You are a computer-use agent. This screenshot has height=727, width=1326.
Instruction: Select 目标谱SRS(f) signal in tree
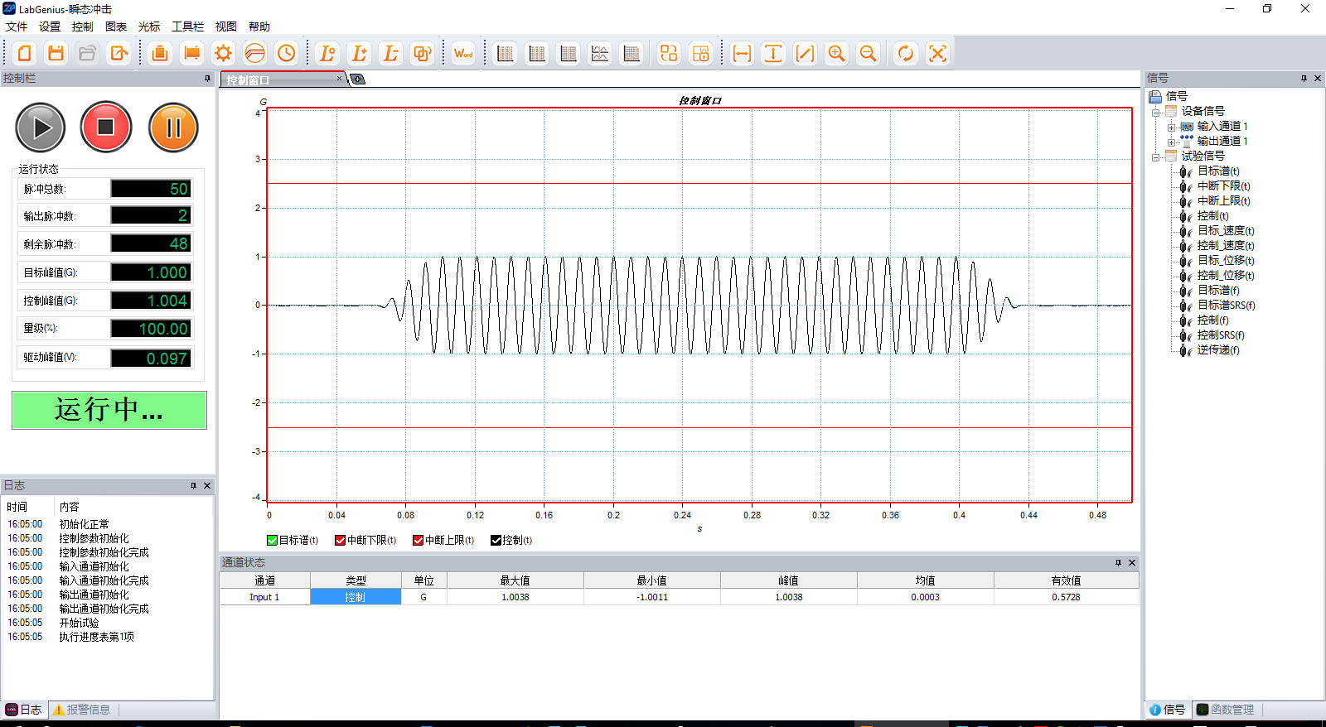click(x=1226, y=306)
